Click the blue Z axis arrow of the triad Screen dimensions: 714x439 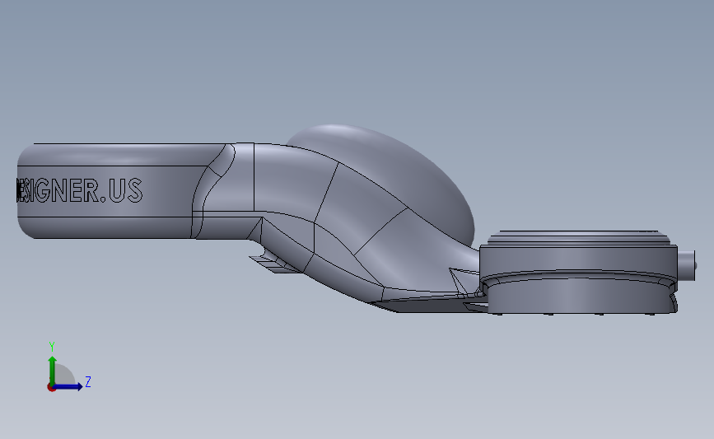68,386
